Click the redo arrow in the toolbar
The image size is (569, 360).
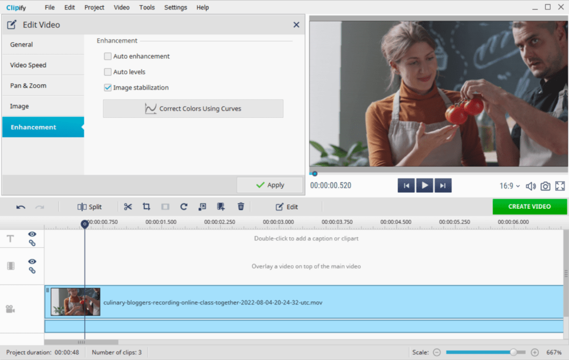tap(39, 207)
